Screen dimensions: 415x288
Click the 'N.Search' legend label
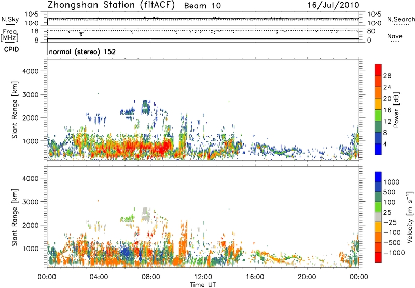[x=400, y=19]
